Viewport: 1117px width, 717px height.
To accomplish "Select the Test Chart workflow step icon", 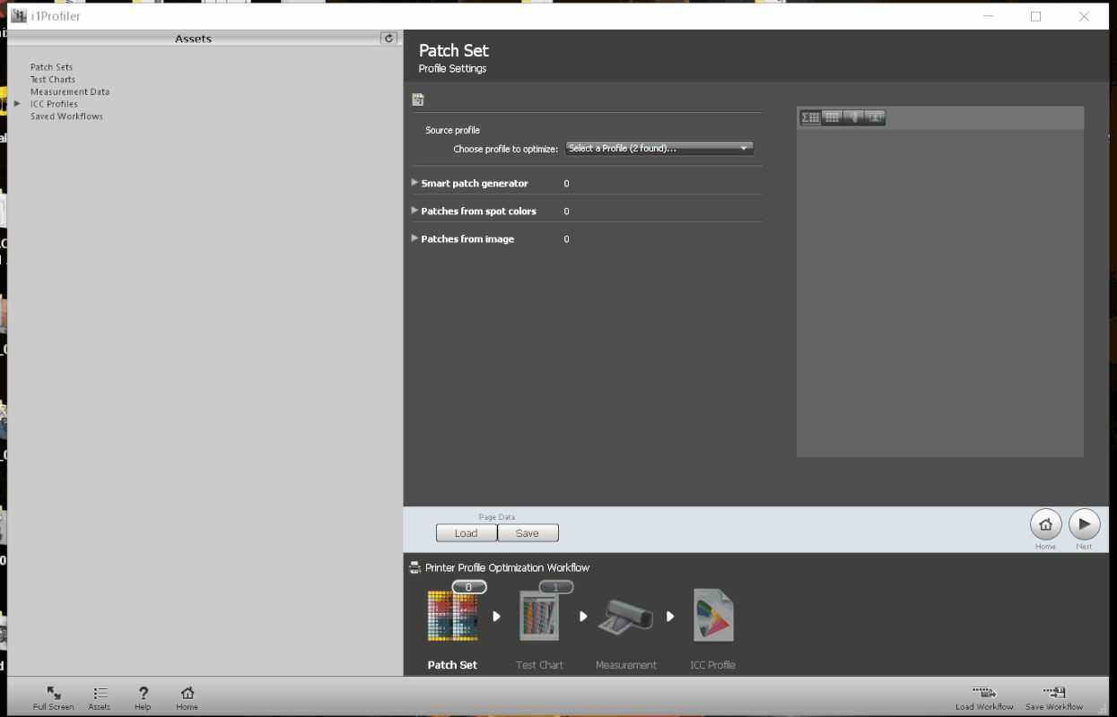I will [540, 617].
